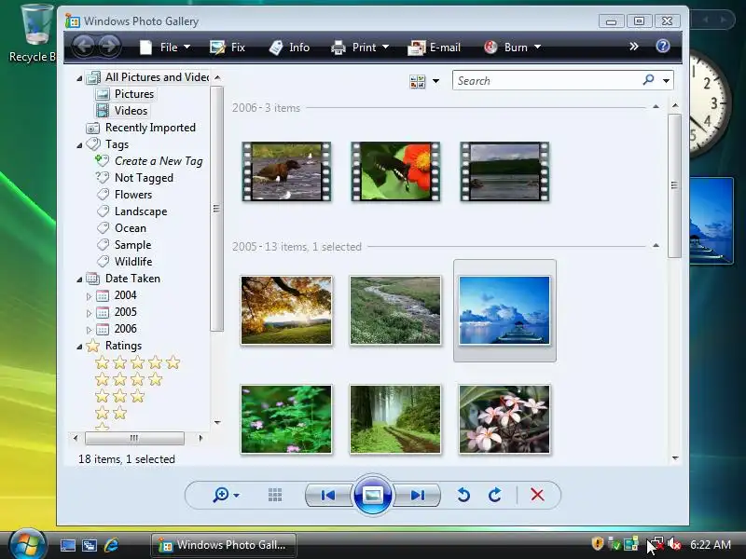Image resolution: width=746 pixels, height=559 pixels.
Task: Collapse the 2006 group header arrow
Action: (x=656, y=107)
